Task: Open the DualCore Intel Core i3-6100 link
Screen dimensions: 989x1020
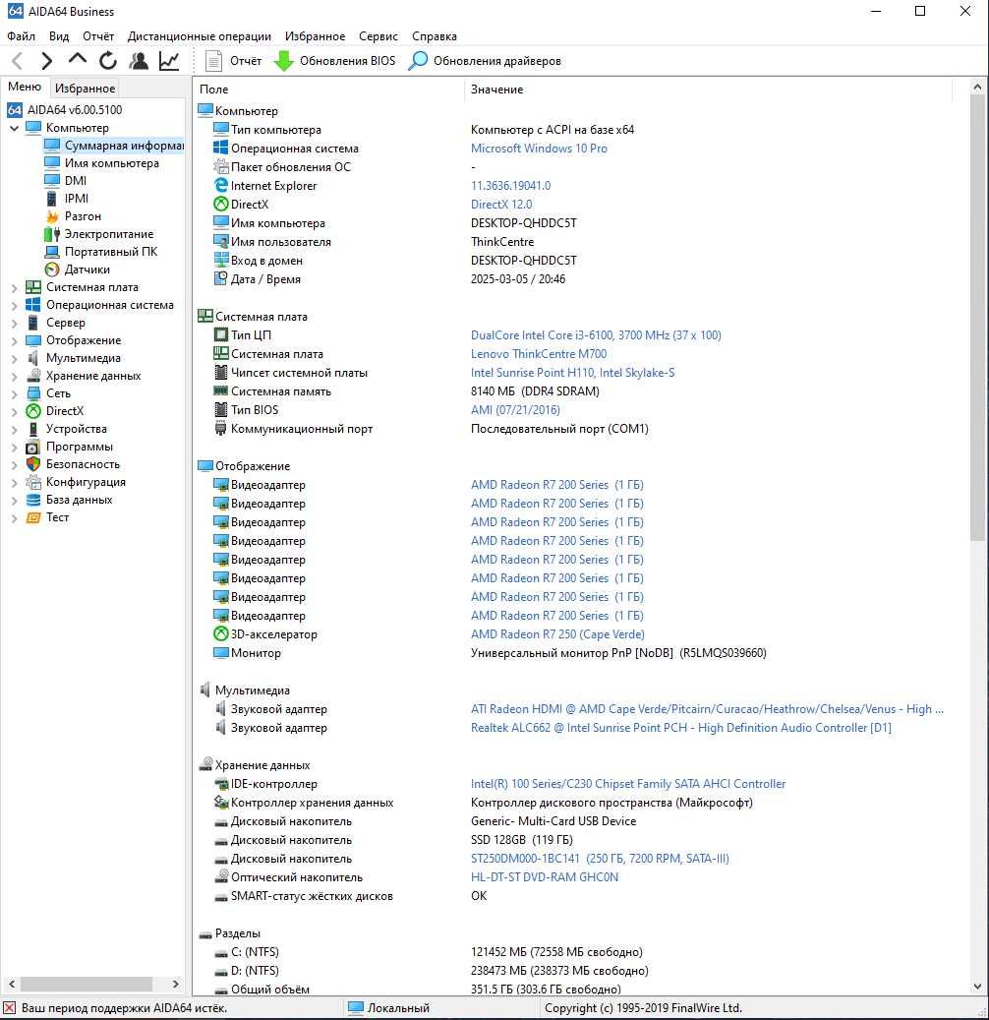Action: (x=596, y=335)
